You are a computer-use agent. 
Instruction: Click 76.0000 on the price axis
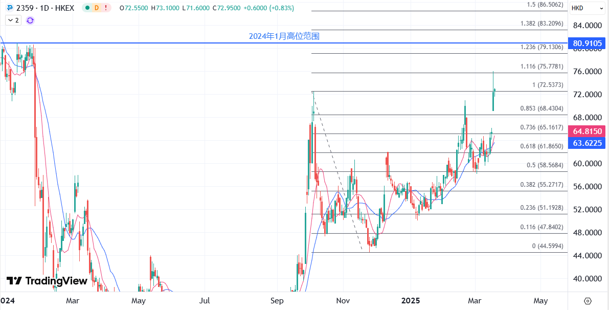point(588,72)
